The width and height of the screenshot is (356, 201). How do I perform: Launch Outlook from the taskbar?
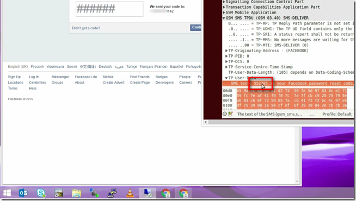click(x=23, y=193)
